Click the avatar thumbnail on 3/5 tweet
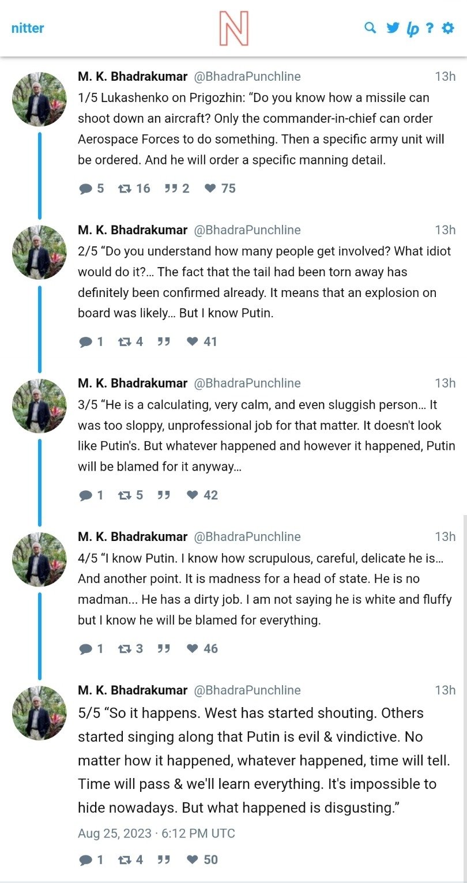Screen dimensions: 467x883 click(39, 406)
